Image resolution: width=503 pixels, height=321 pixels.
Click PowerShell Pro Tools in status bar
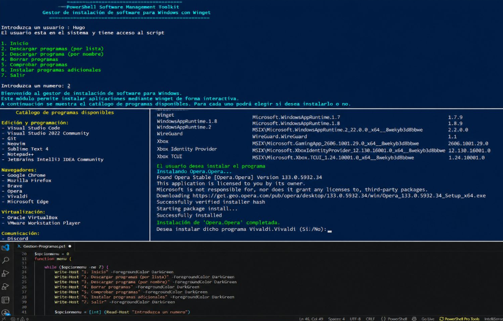[459, 319]
